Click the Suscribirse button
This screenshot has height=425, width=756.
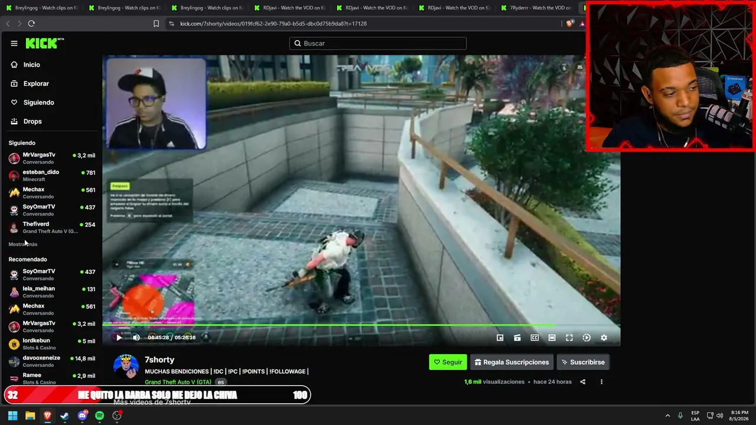(x=583, y=362)
